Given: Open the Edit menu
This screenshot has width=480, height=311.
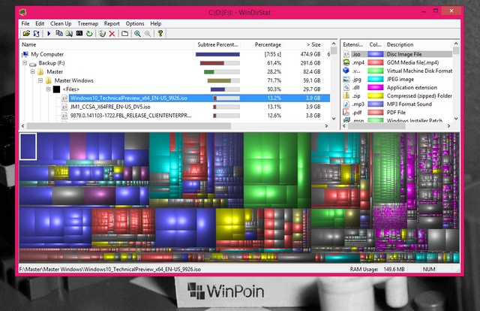Looking at the screenshot, I should click(x=40, y=23).
